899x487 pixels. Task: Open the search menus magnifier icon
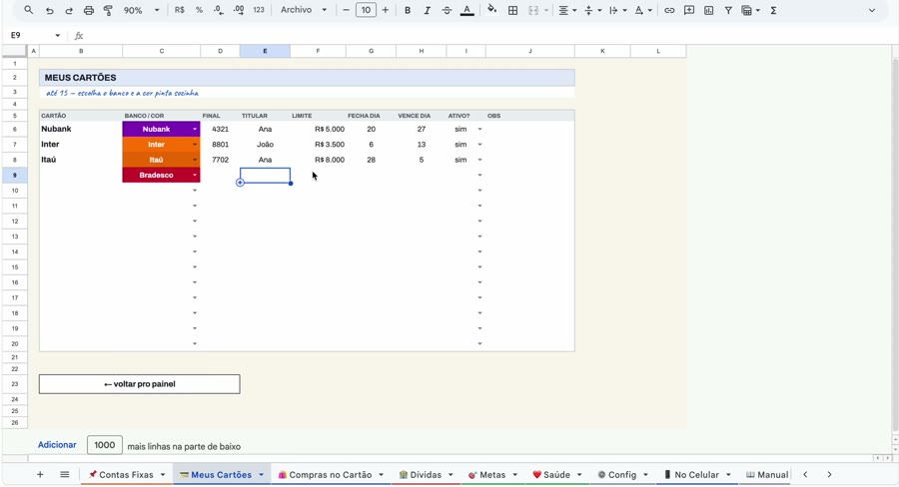click(x=29, y=10)
